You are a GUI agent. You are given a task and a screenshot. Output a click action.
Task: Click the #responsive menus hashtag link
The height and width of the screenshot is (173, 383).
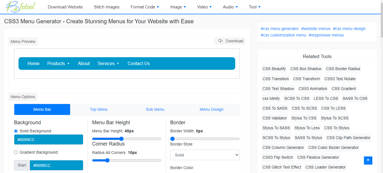pyautogui.click(x=326, y=35)
